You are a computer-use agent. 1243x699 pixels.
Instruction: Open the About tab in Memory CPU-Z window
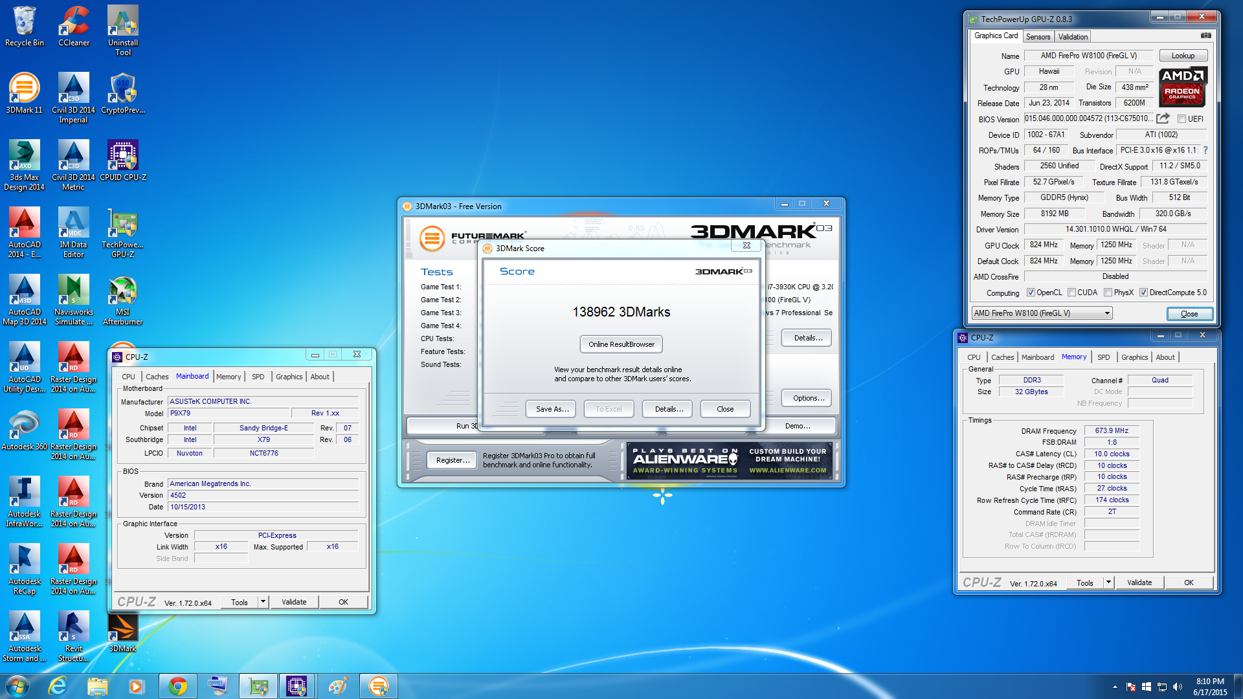point(1165,357)
